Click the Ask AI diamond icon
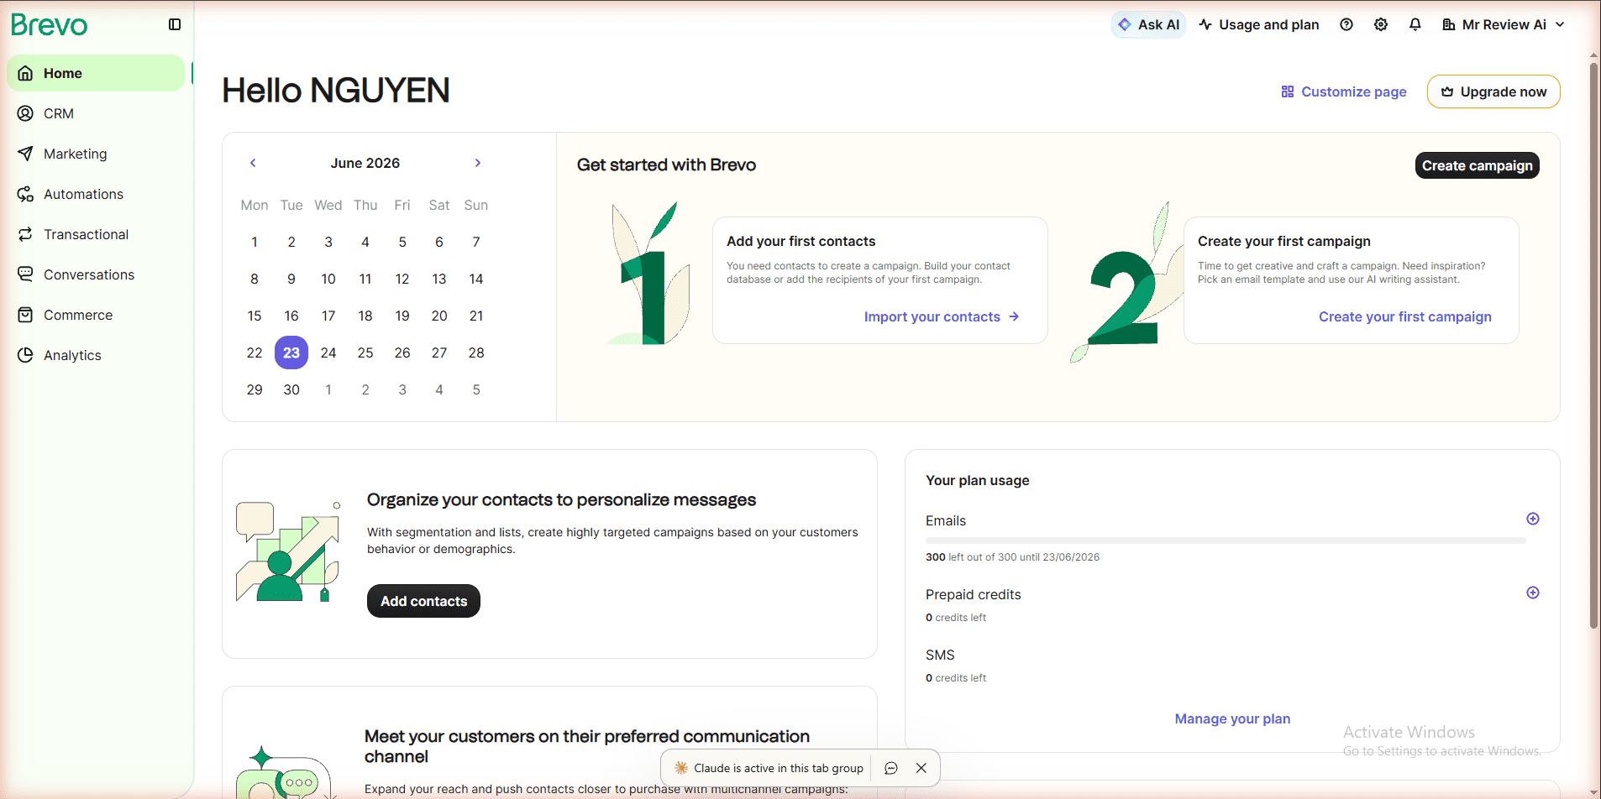The image size is (1601, 799). (x=1125, y=24)
